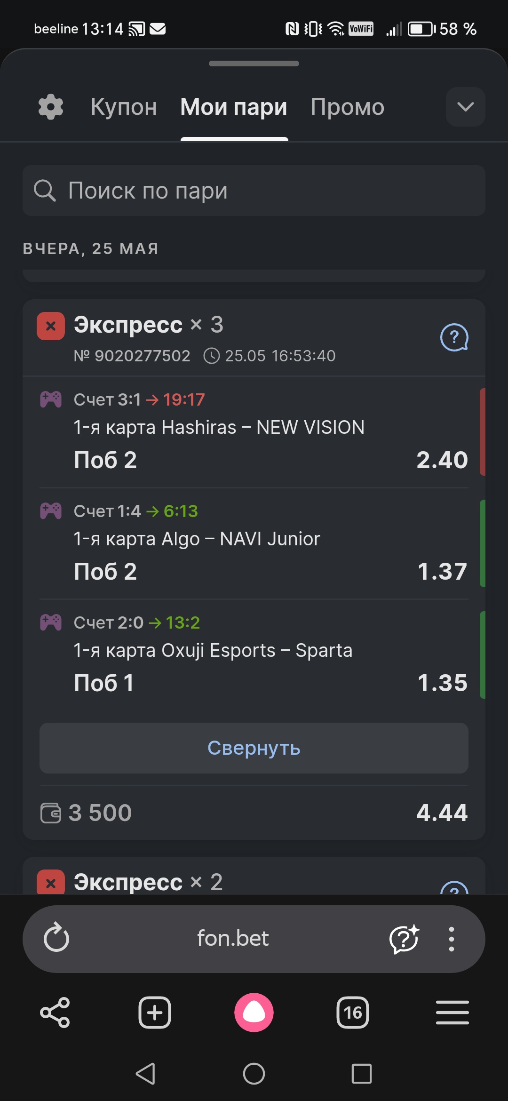Open the betting settings gear
508x1101 pixels.
pyautogui.click(x=51, y=107)
